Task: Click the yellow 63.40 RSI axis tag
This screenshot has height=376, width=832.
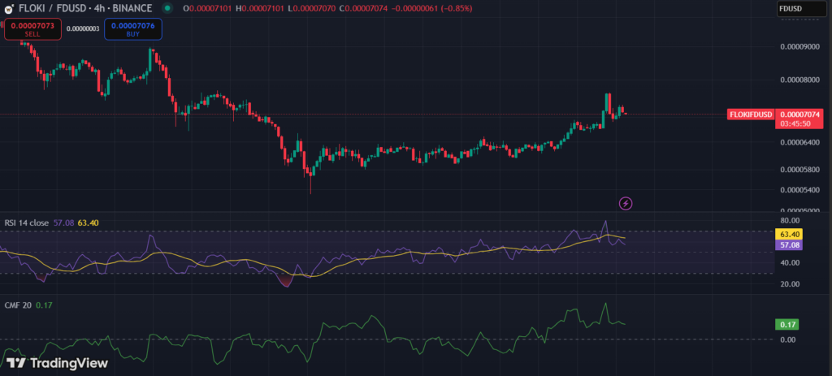Action: (791, 234)
